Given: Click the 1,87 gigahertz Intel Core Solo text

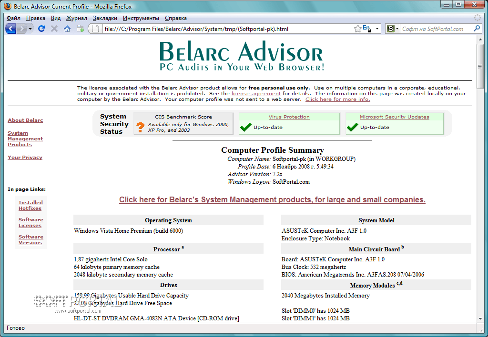Looking at the screenshot, I should click(x=111, y=259).
